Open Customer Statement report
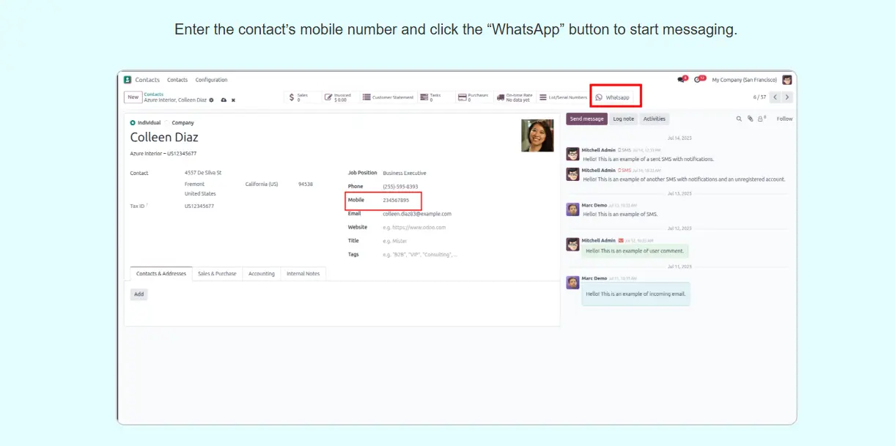 388,97
